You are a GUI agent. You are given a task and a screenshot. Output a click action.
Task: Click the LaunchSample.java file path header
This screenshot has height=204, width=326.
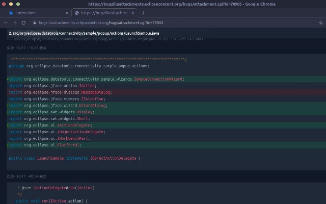tap(76, 33)
